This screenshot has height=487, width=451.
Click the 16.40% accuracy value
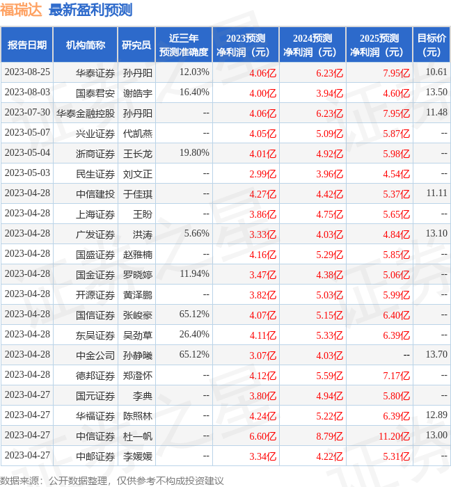point(194,93)
